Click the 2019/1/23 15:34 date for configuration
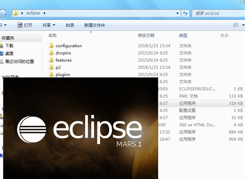The width and height of the screenshot is (245, 179). click(x=154, y=46)
